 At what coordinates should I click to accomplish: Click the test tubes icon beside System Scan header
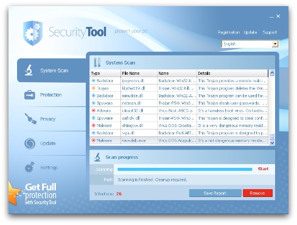97,63
